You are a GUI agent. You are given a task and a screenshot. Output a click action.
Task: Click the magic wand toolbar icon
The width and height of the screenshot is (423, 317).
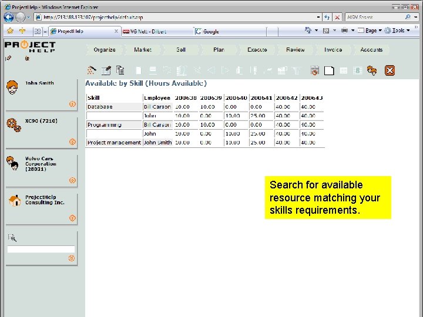92,70
